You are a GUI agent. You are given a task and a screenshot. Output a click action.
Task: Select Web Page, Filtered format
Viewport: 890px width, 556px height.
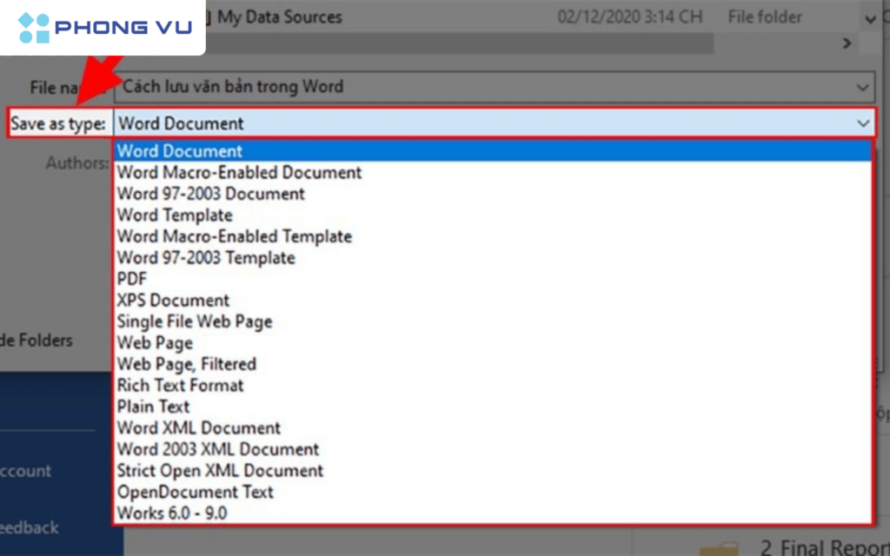coord(187,364)
